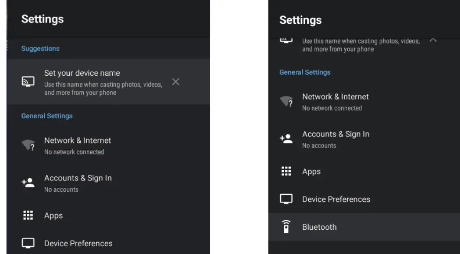Open Network & Internet in the Suggestions panel
The width and height of the screenshot is (460, 254).
pyautogui.click(x=78, y=141)
